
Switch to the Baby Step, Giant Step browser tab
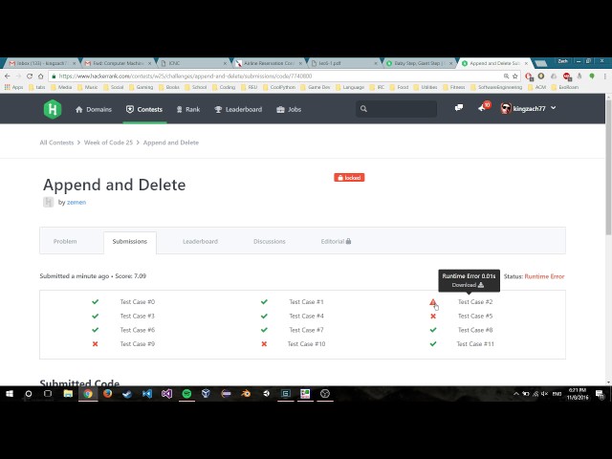click(x=418, y=63)
